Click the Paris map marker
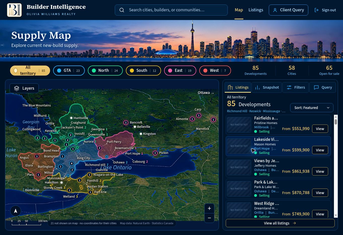The height and width of the screenshot is (235, 343). pos(38,175)
